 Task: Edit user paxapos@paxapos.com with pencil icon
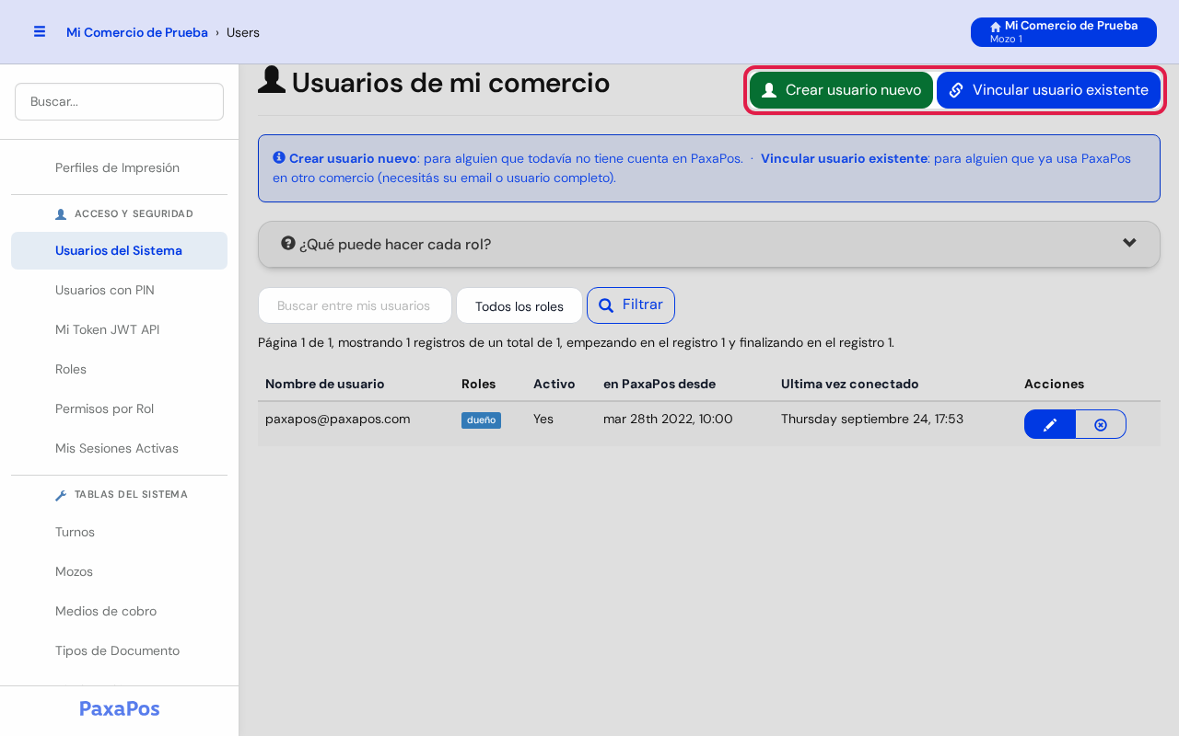pos(1050,424)
